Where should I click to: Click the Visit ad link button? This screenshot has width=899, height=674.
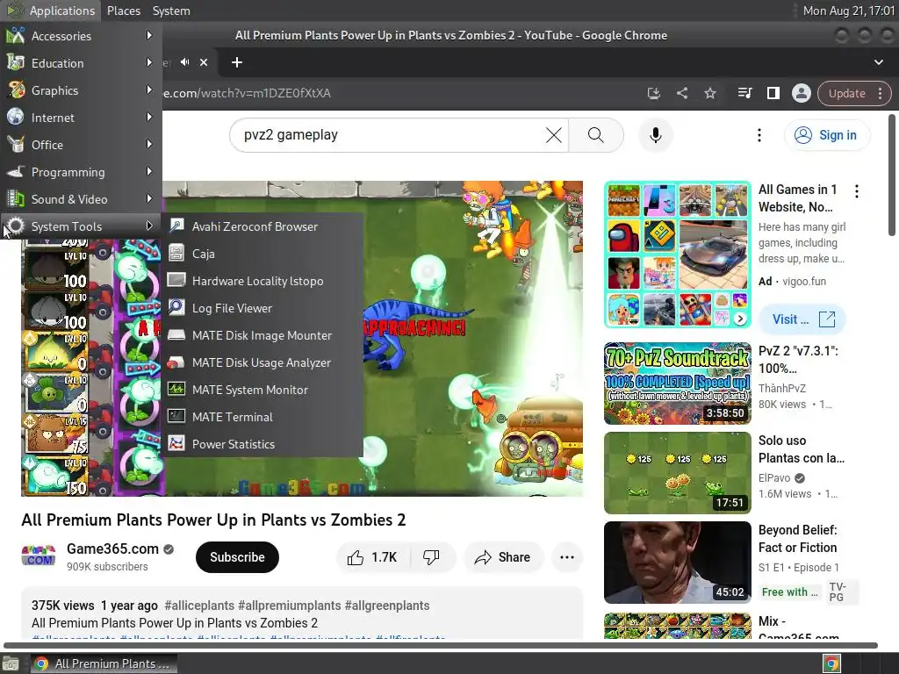[802, 319]
